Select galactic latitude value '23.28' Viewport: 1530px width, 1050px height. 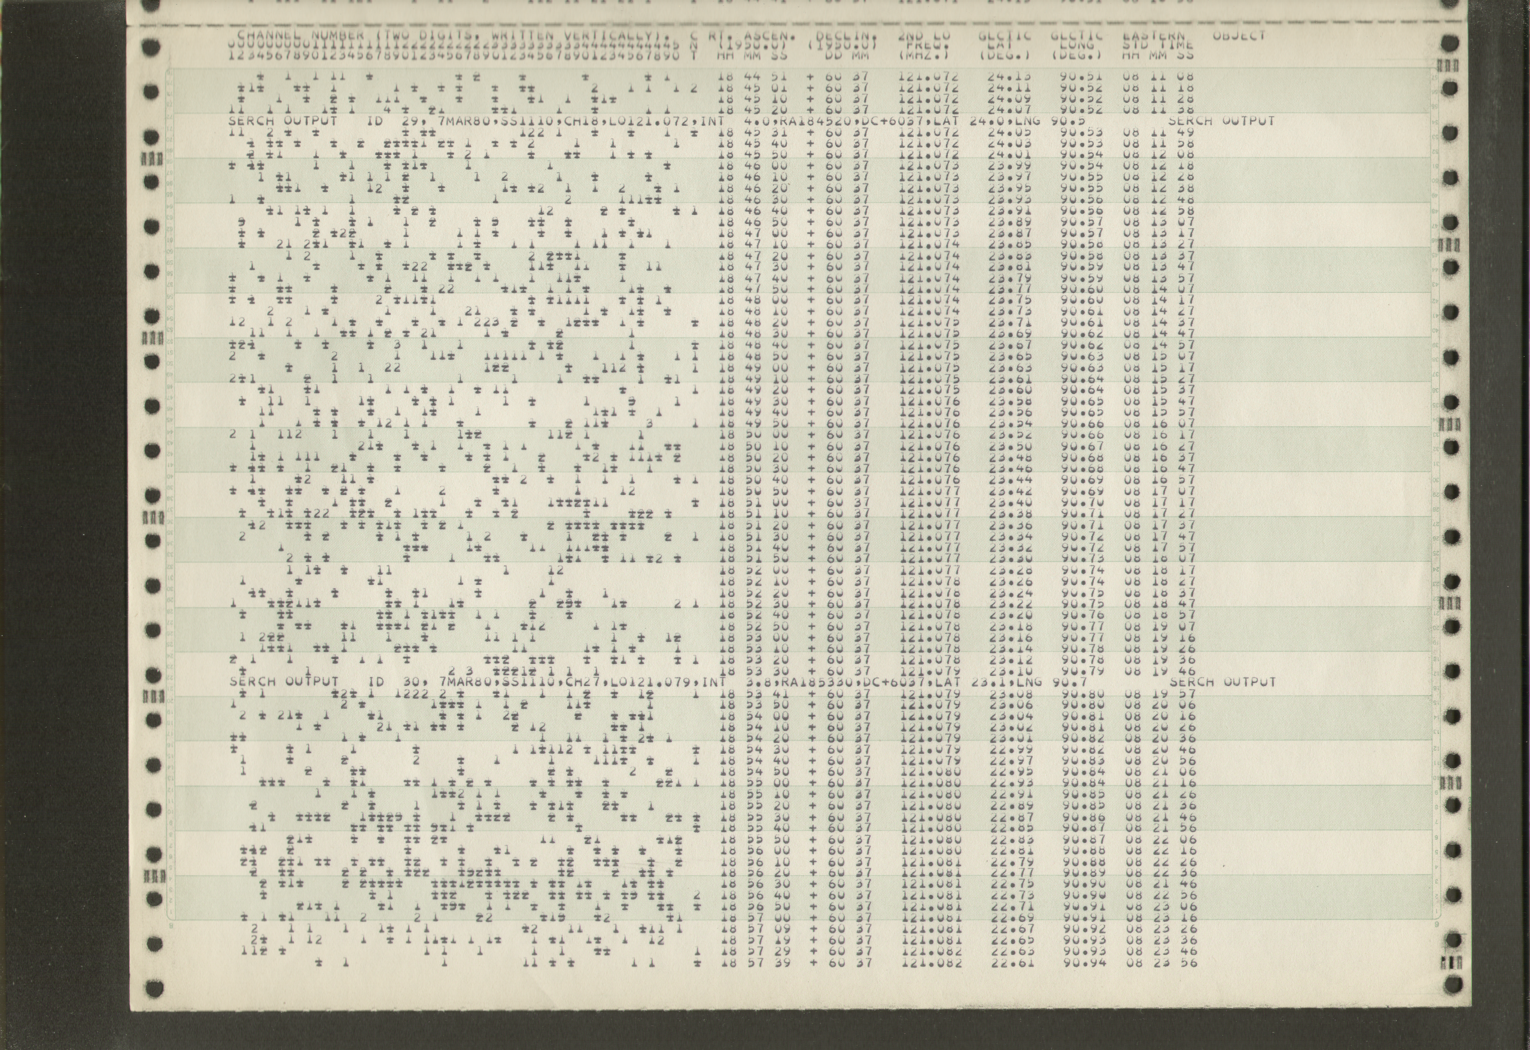(x=1011, y=570)
